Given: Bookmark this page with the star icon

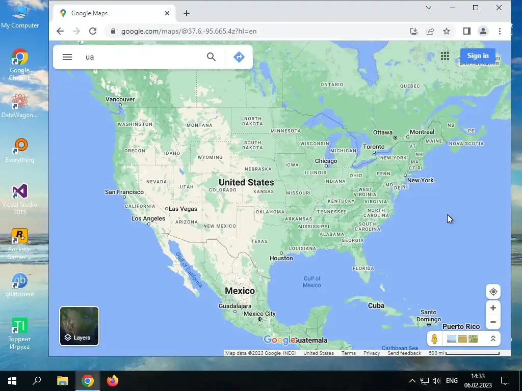Looking at the screenshot, I should (x=447, y=31).
